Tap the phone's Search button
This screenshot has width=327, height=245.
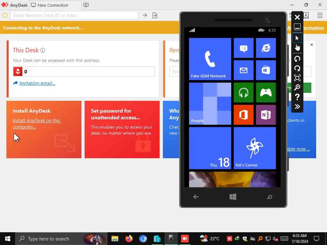270,197
